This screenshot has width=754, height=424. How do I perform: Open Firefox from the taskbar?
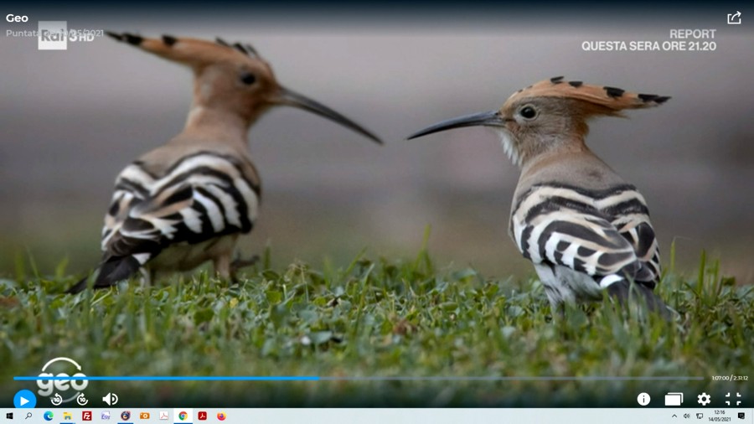(x=221, y=416)
